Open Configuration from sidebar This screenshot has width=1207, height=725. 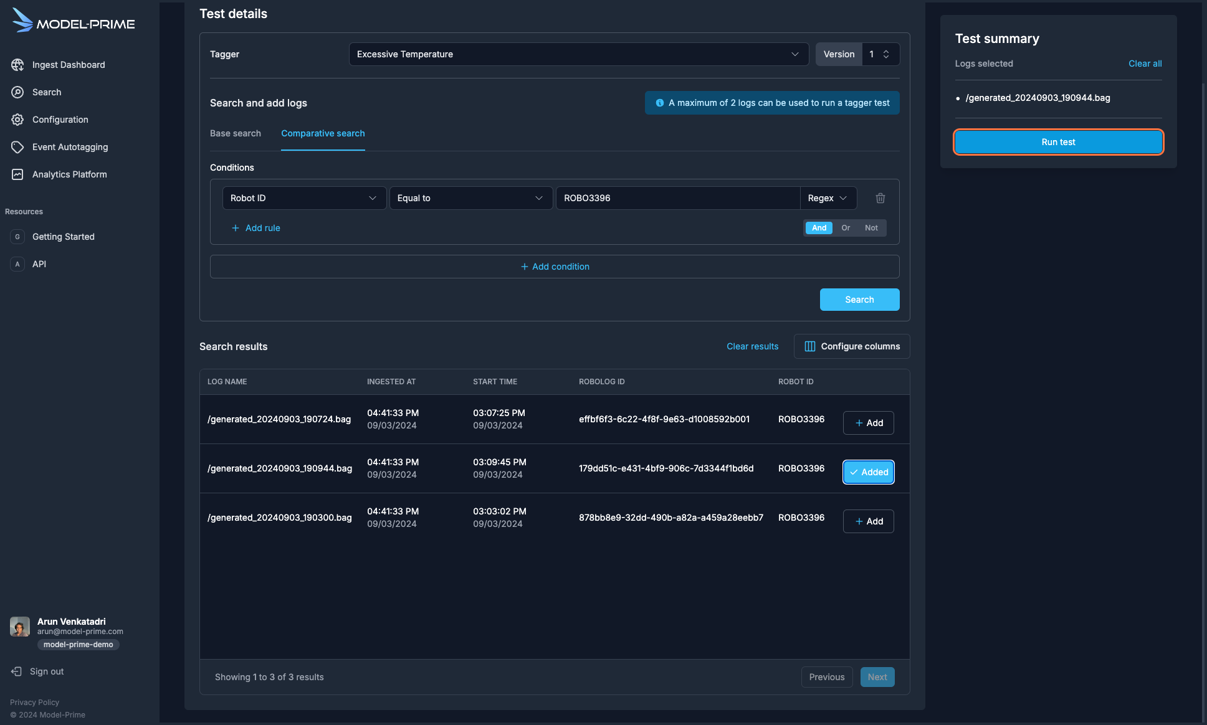pyautogui.click(x=60, y=120)
